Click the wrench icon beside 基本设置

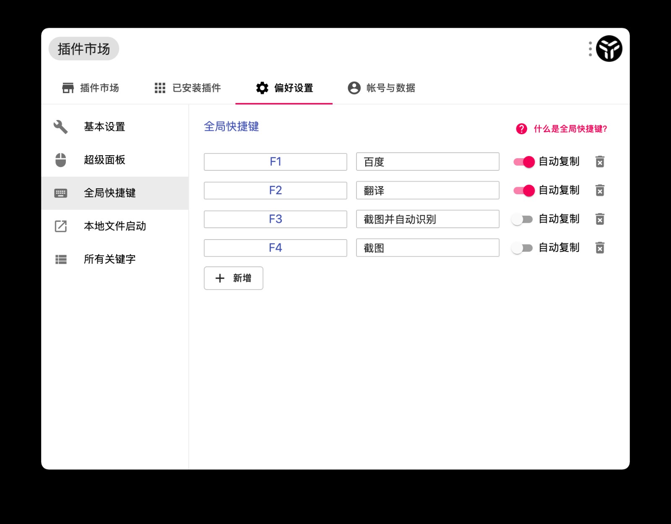[61, 127]
